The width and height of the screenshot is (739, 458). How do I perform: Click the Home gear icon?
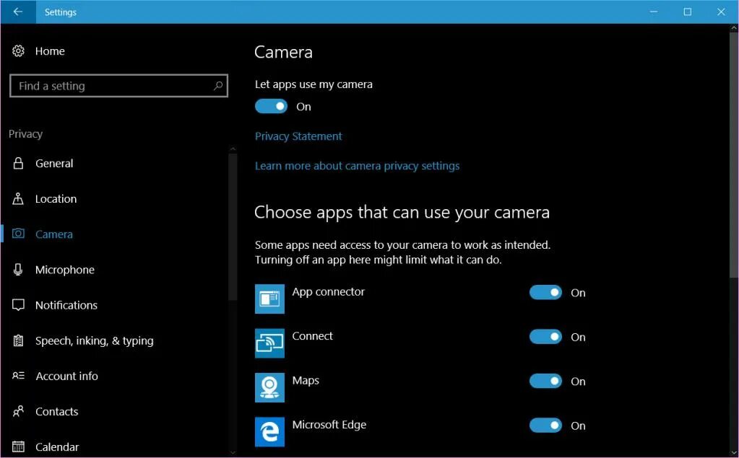tap(18, 51)
